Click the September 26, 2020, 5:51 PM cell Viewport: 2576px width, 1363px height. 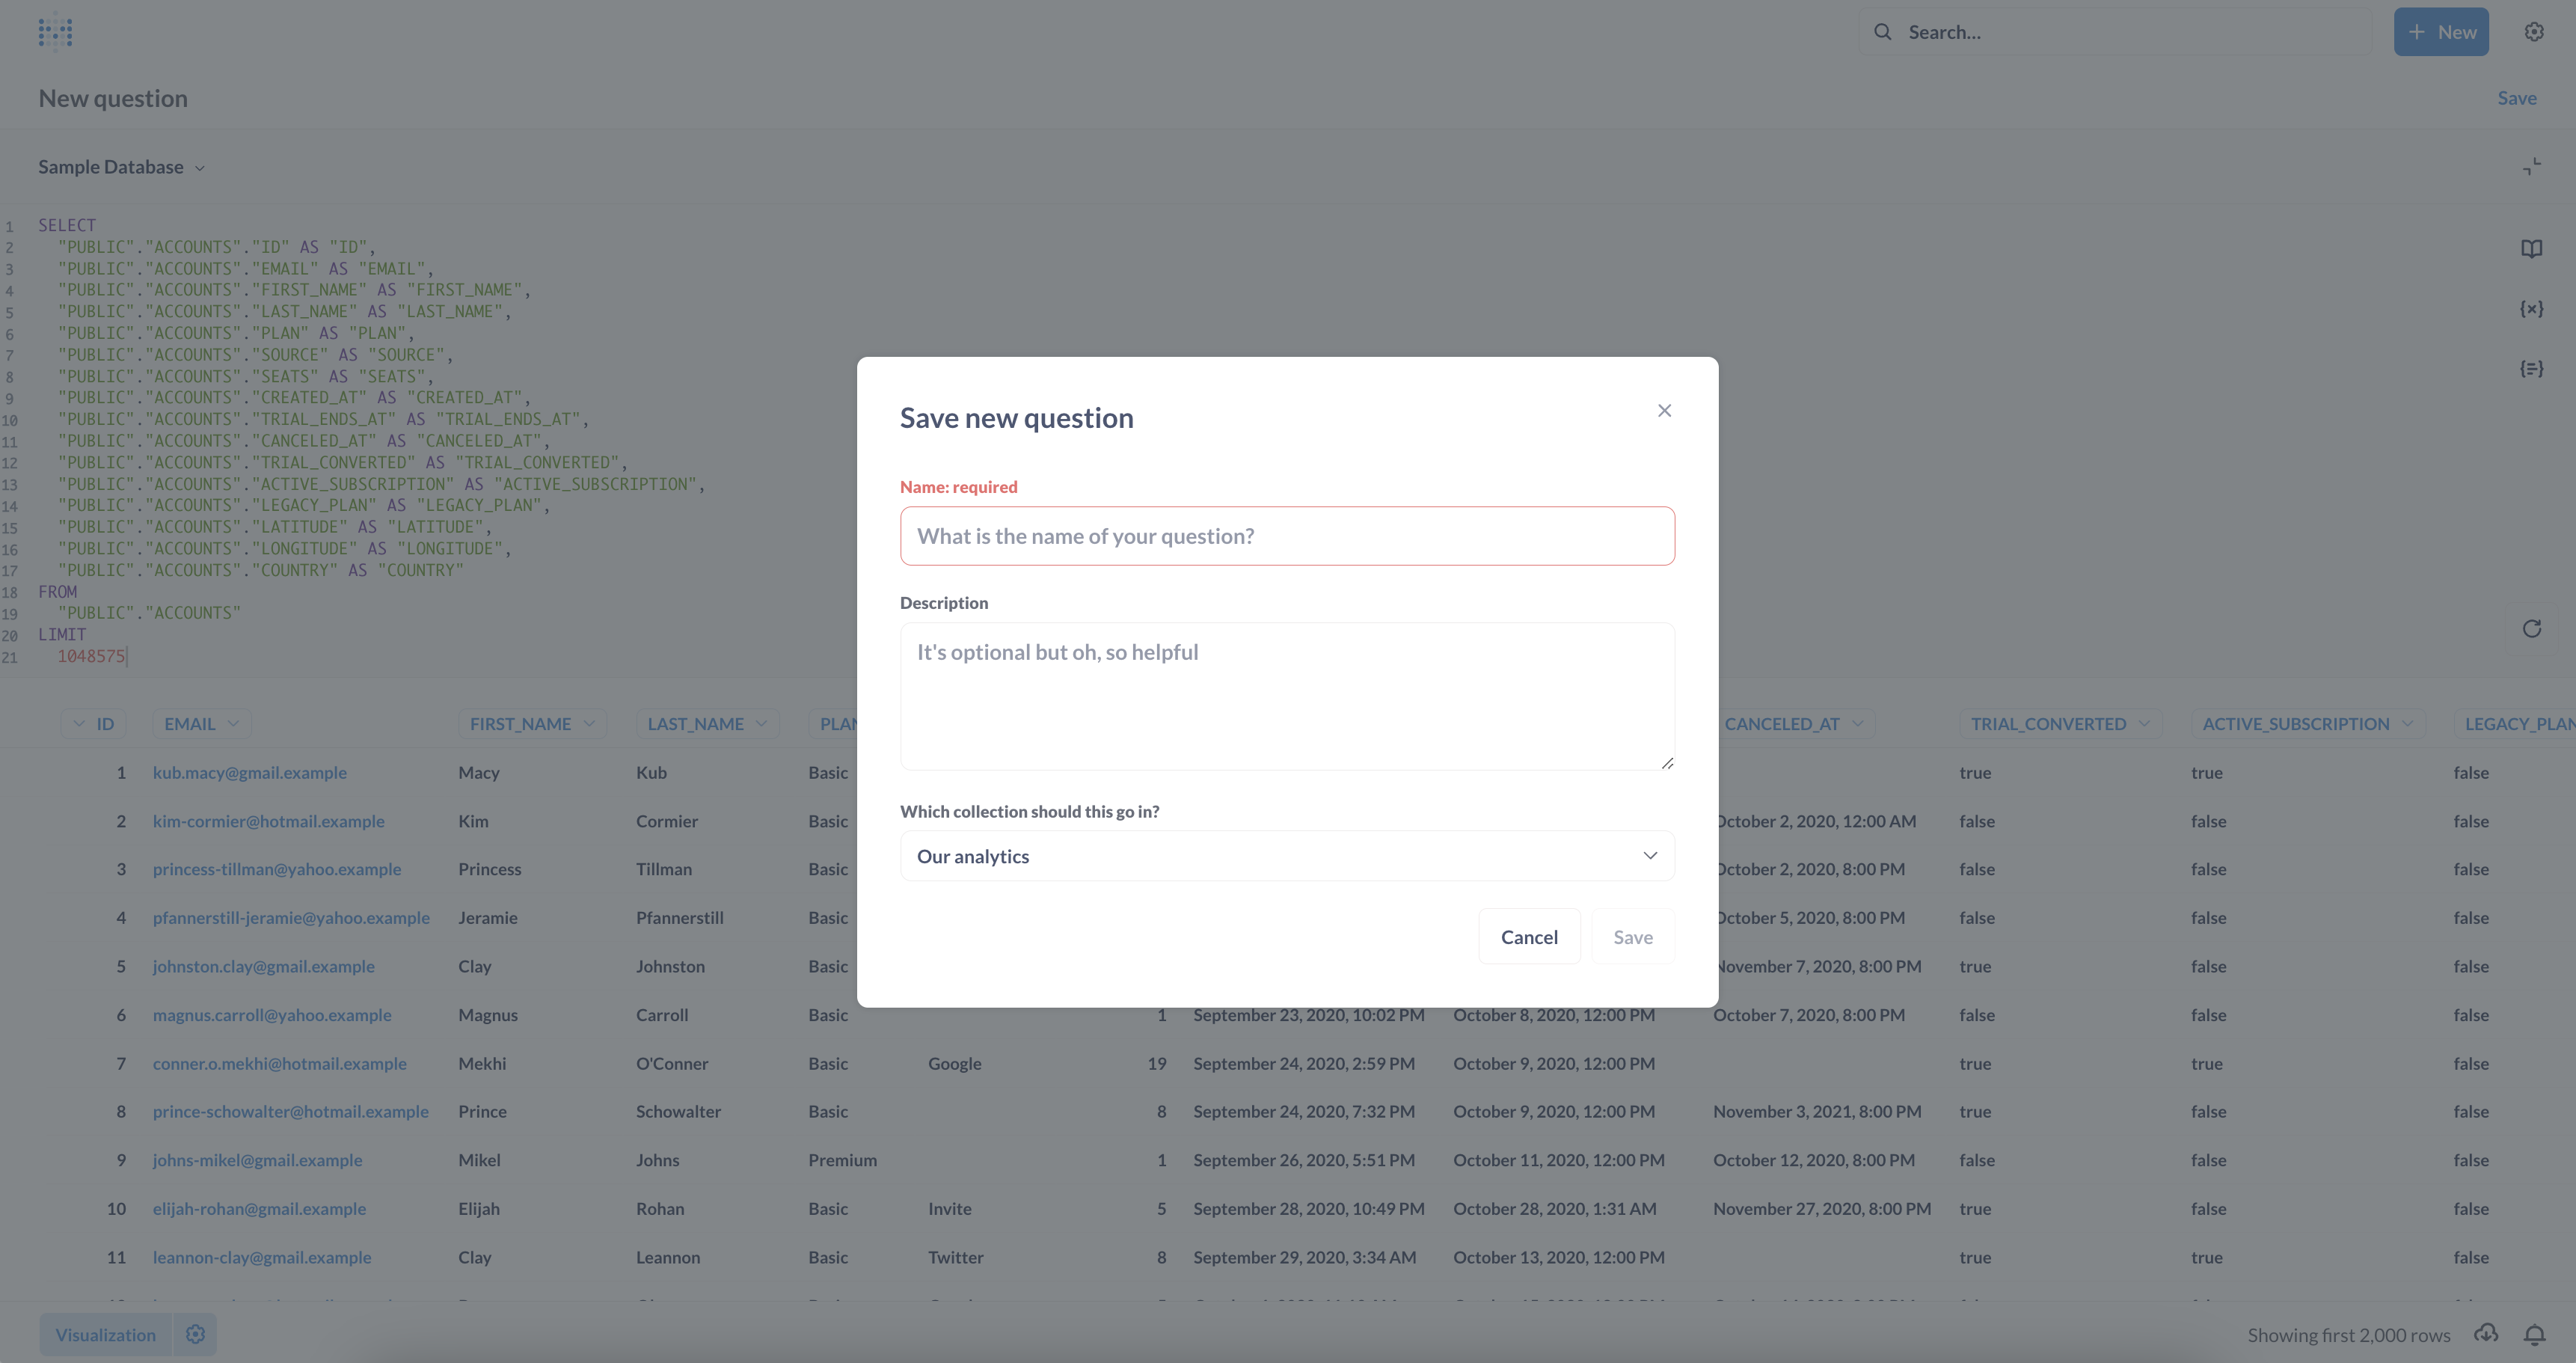pos(1304,1161)
